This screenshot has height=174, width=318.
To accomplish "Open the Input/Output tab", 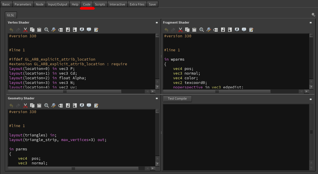I will tap(58, 4).
